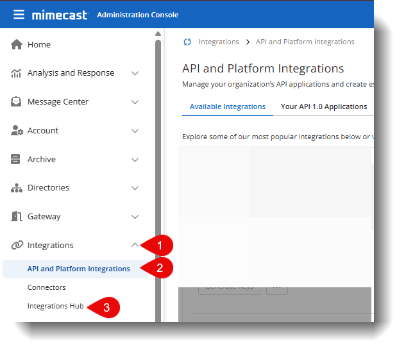This screenshot has width=406, height=354.
Task: Expand the Directories menu chevron
Action: tap(135, 188)
